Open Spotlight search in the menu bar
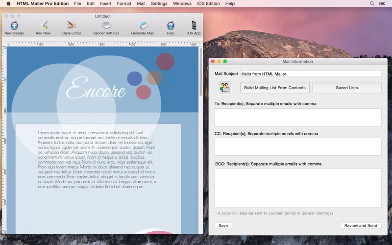 pyautogui.click(x=372, y=3)
